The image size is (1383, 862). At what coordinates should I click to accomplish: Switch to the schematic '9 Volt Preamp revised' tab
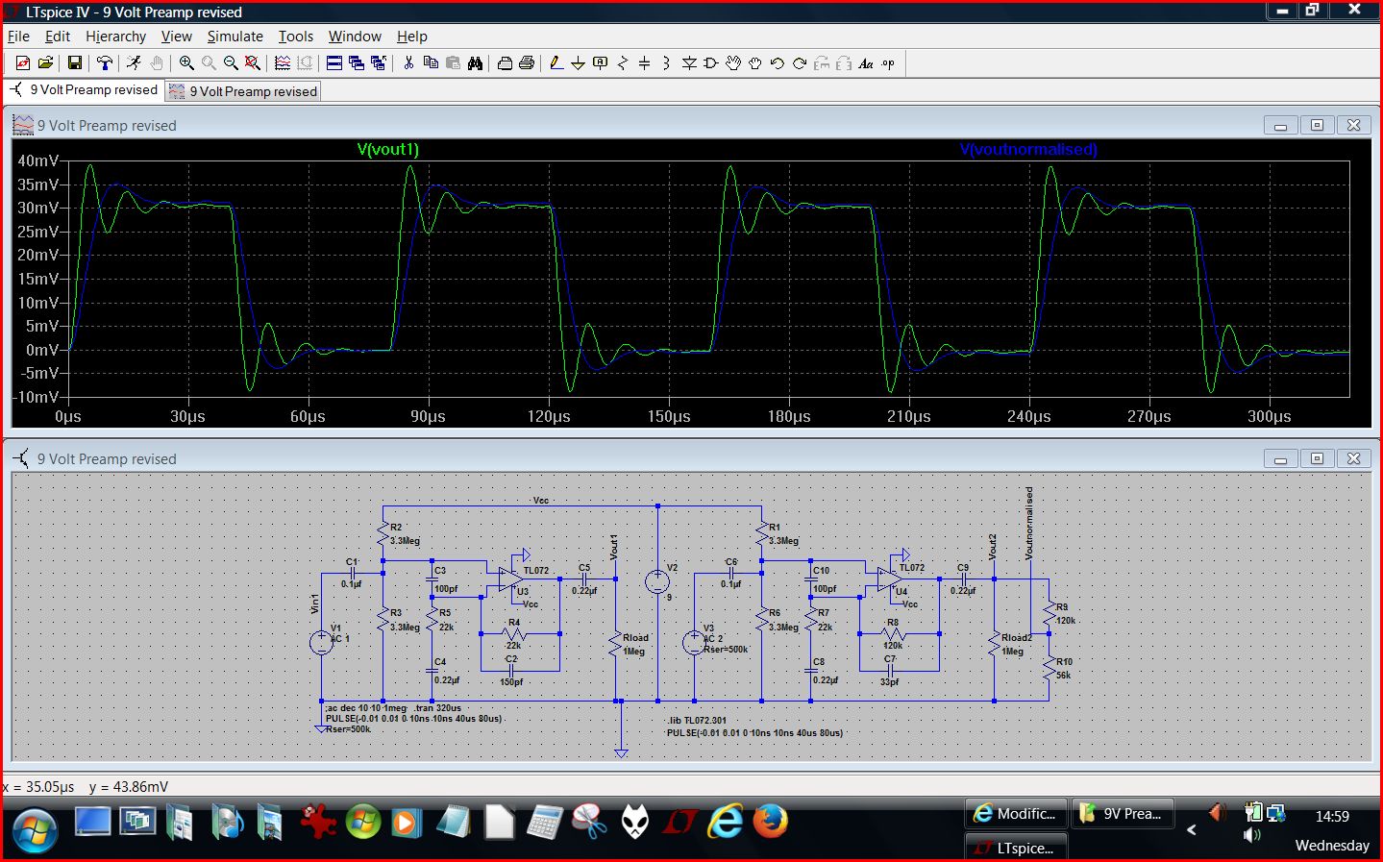point(85,89)
